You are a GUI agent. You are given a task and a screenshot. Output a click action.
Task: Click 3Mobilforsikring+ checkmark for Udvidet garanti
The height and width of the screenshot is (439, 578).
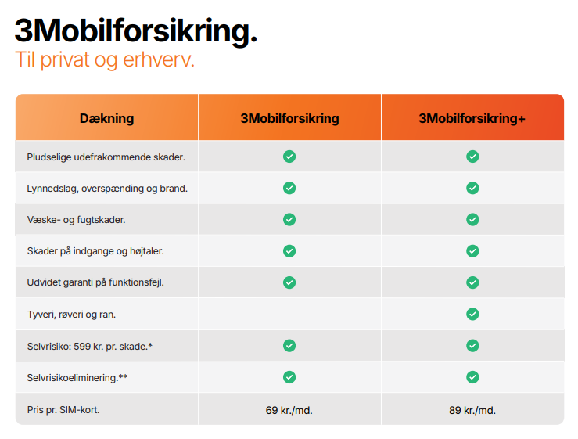(x=472, y=282)
